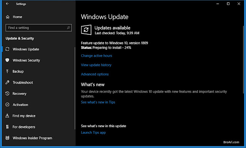Viewport: 246px width, 148px height.
Task: Click the back arrow in Settings
Action: point(7,4)
